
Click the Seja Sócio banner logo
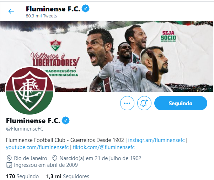tap(168, 36)
